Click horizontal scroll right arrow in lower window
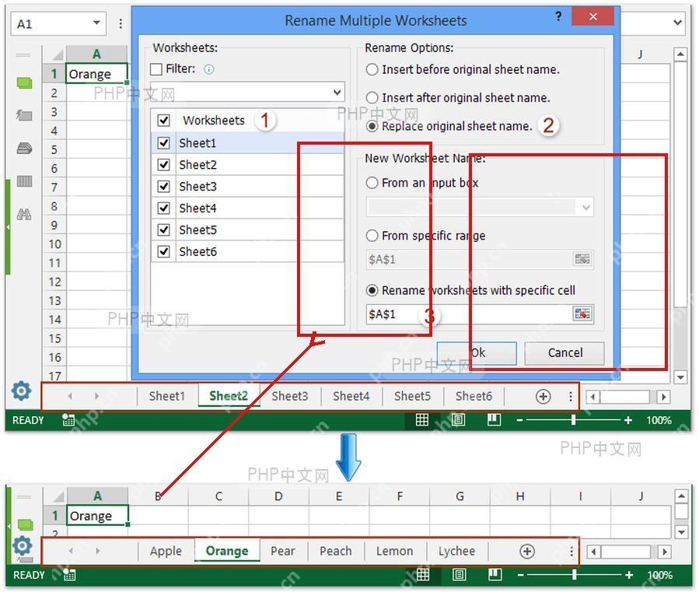This screenshot has width=699, height=592. click(x=664, y=552)
